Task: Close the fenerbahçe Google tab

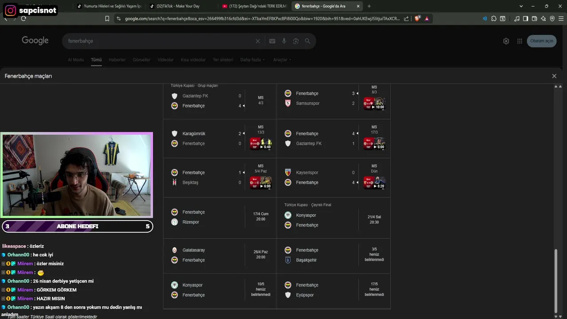Action: click(x=358, y=6)
